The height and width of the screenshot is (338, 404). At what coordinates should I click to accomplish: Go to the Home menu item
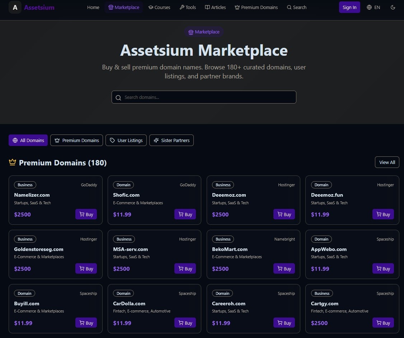click(x=93, y=7)
